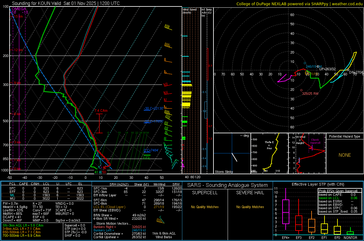Click the magenta 'Classic Supercell' label

pos(315,141)
